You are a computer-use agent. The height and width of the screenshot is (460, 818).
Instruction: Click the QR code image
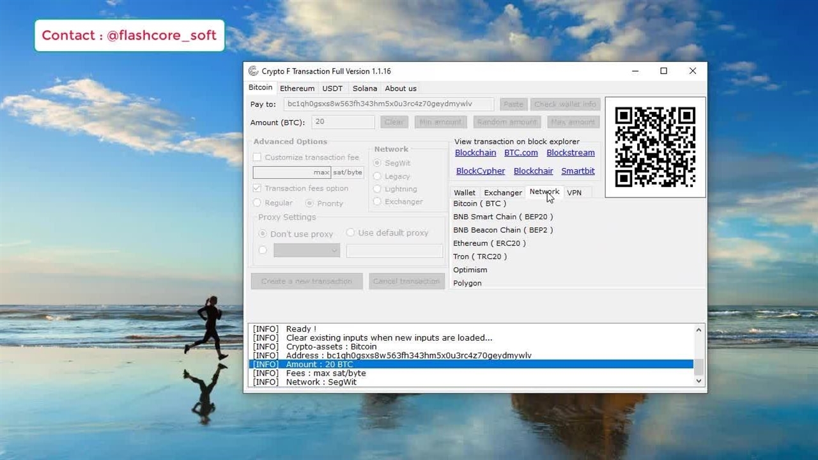(655, 147)
